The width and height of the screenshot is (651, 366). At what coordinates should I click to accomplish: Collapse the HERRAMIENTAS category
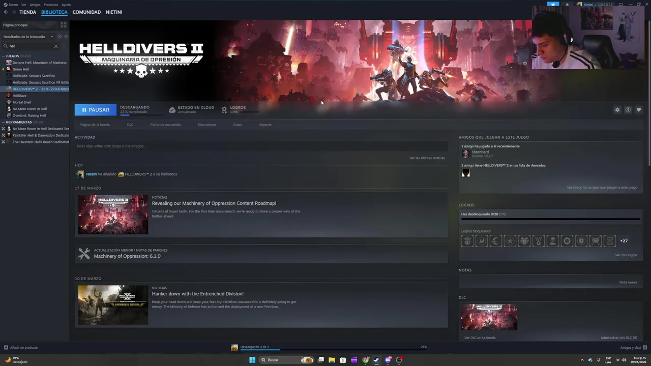tap(4, 123)
